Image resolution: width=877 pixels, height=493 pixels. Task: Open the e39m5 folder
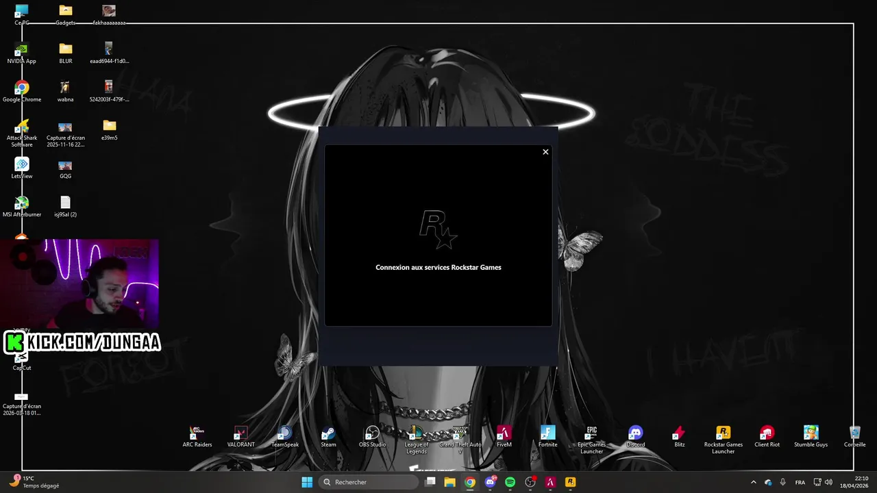click(x=109, y=130)
